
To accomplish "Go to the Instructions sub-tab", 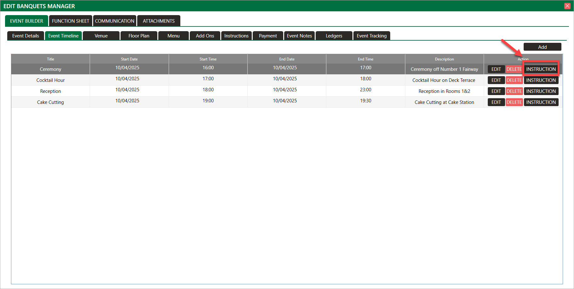I will pos(236,36).
